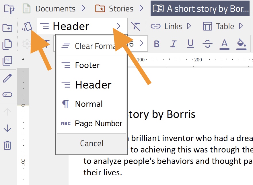Click the horizontal ruler at 100
Viewport: 253px width, 185px height.
point(141,60)
